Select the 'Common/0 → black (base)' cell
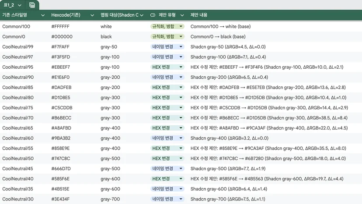This screenshot has width=362, height=204. 218,37
